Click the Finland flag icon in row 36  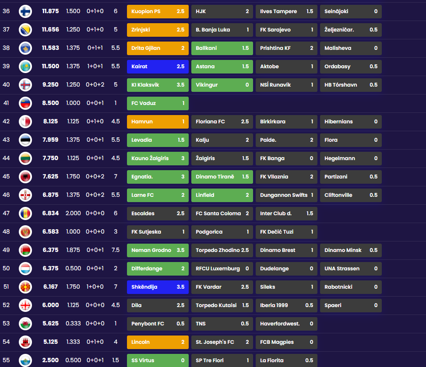pyautogui.click(x=25, y=11)
